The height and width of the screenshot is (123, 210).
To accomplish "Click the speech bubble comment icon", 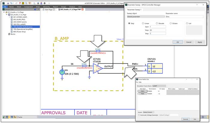I will 29,3.
